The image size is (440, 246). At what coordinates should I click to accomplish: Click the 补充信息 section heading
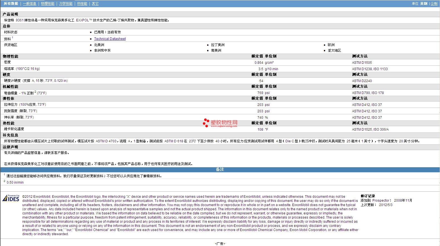coord(10,135)
